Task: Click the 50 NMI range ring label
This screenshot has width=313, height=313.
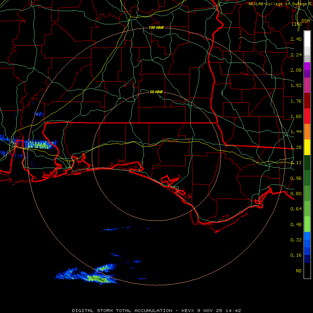Action: coord(156,92)
